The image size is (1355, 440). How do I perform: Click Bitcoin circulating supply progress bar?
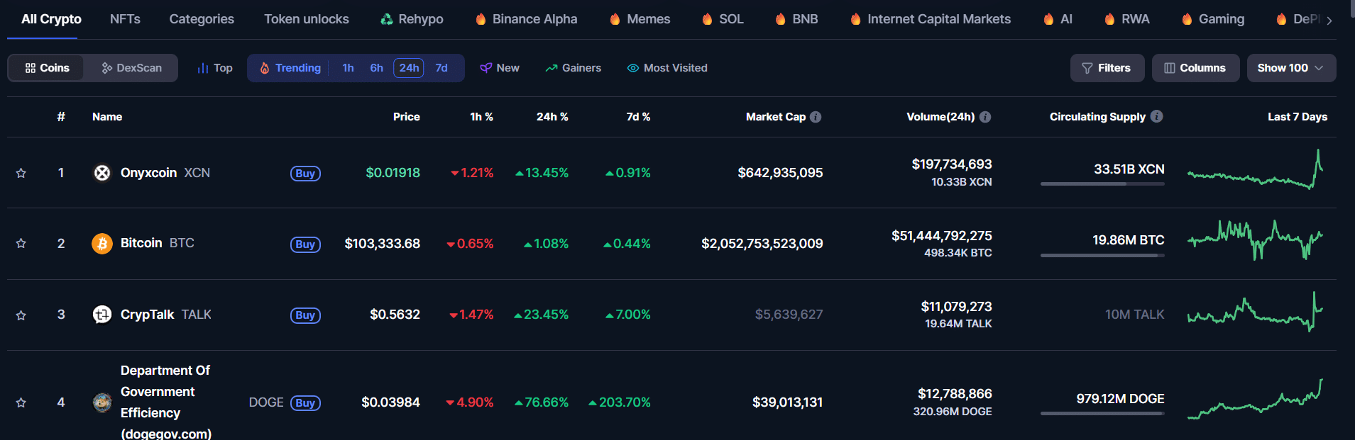pyautogui.click(x=1102, y=255)
